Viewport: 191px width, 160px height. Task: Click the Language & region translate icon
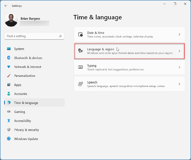click(81, 51)
